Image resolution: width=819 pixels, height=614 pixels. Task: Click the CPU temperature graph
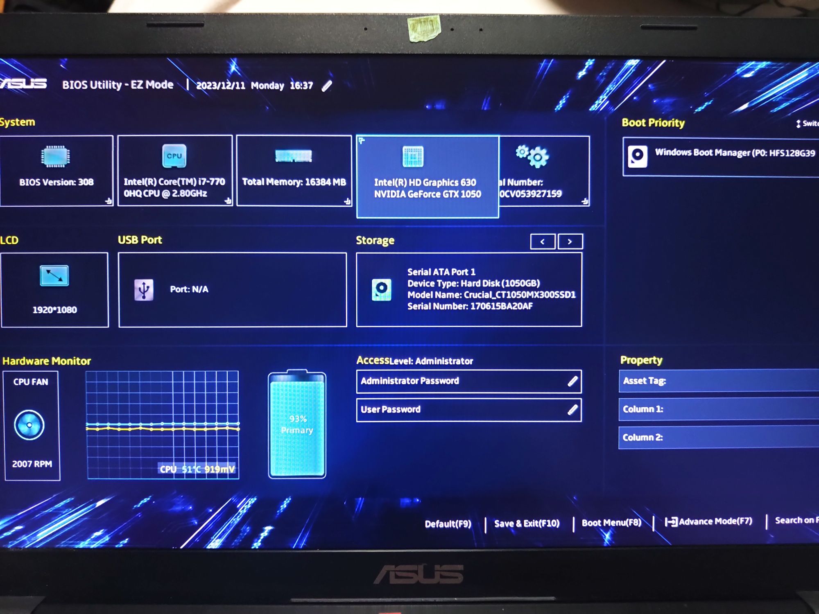[x=163, y=424]
